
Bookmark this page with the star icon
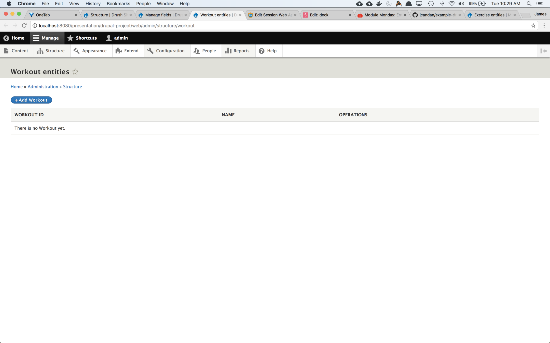533,26
